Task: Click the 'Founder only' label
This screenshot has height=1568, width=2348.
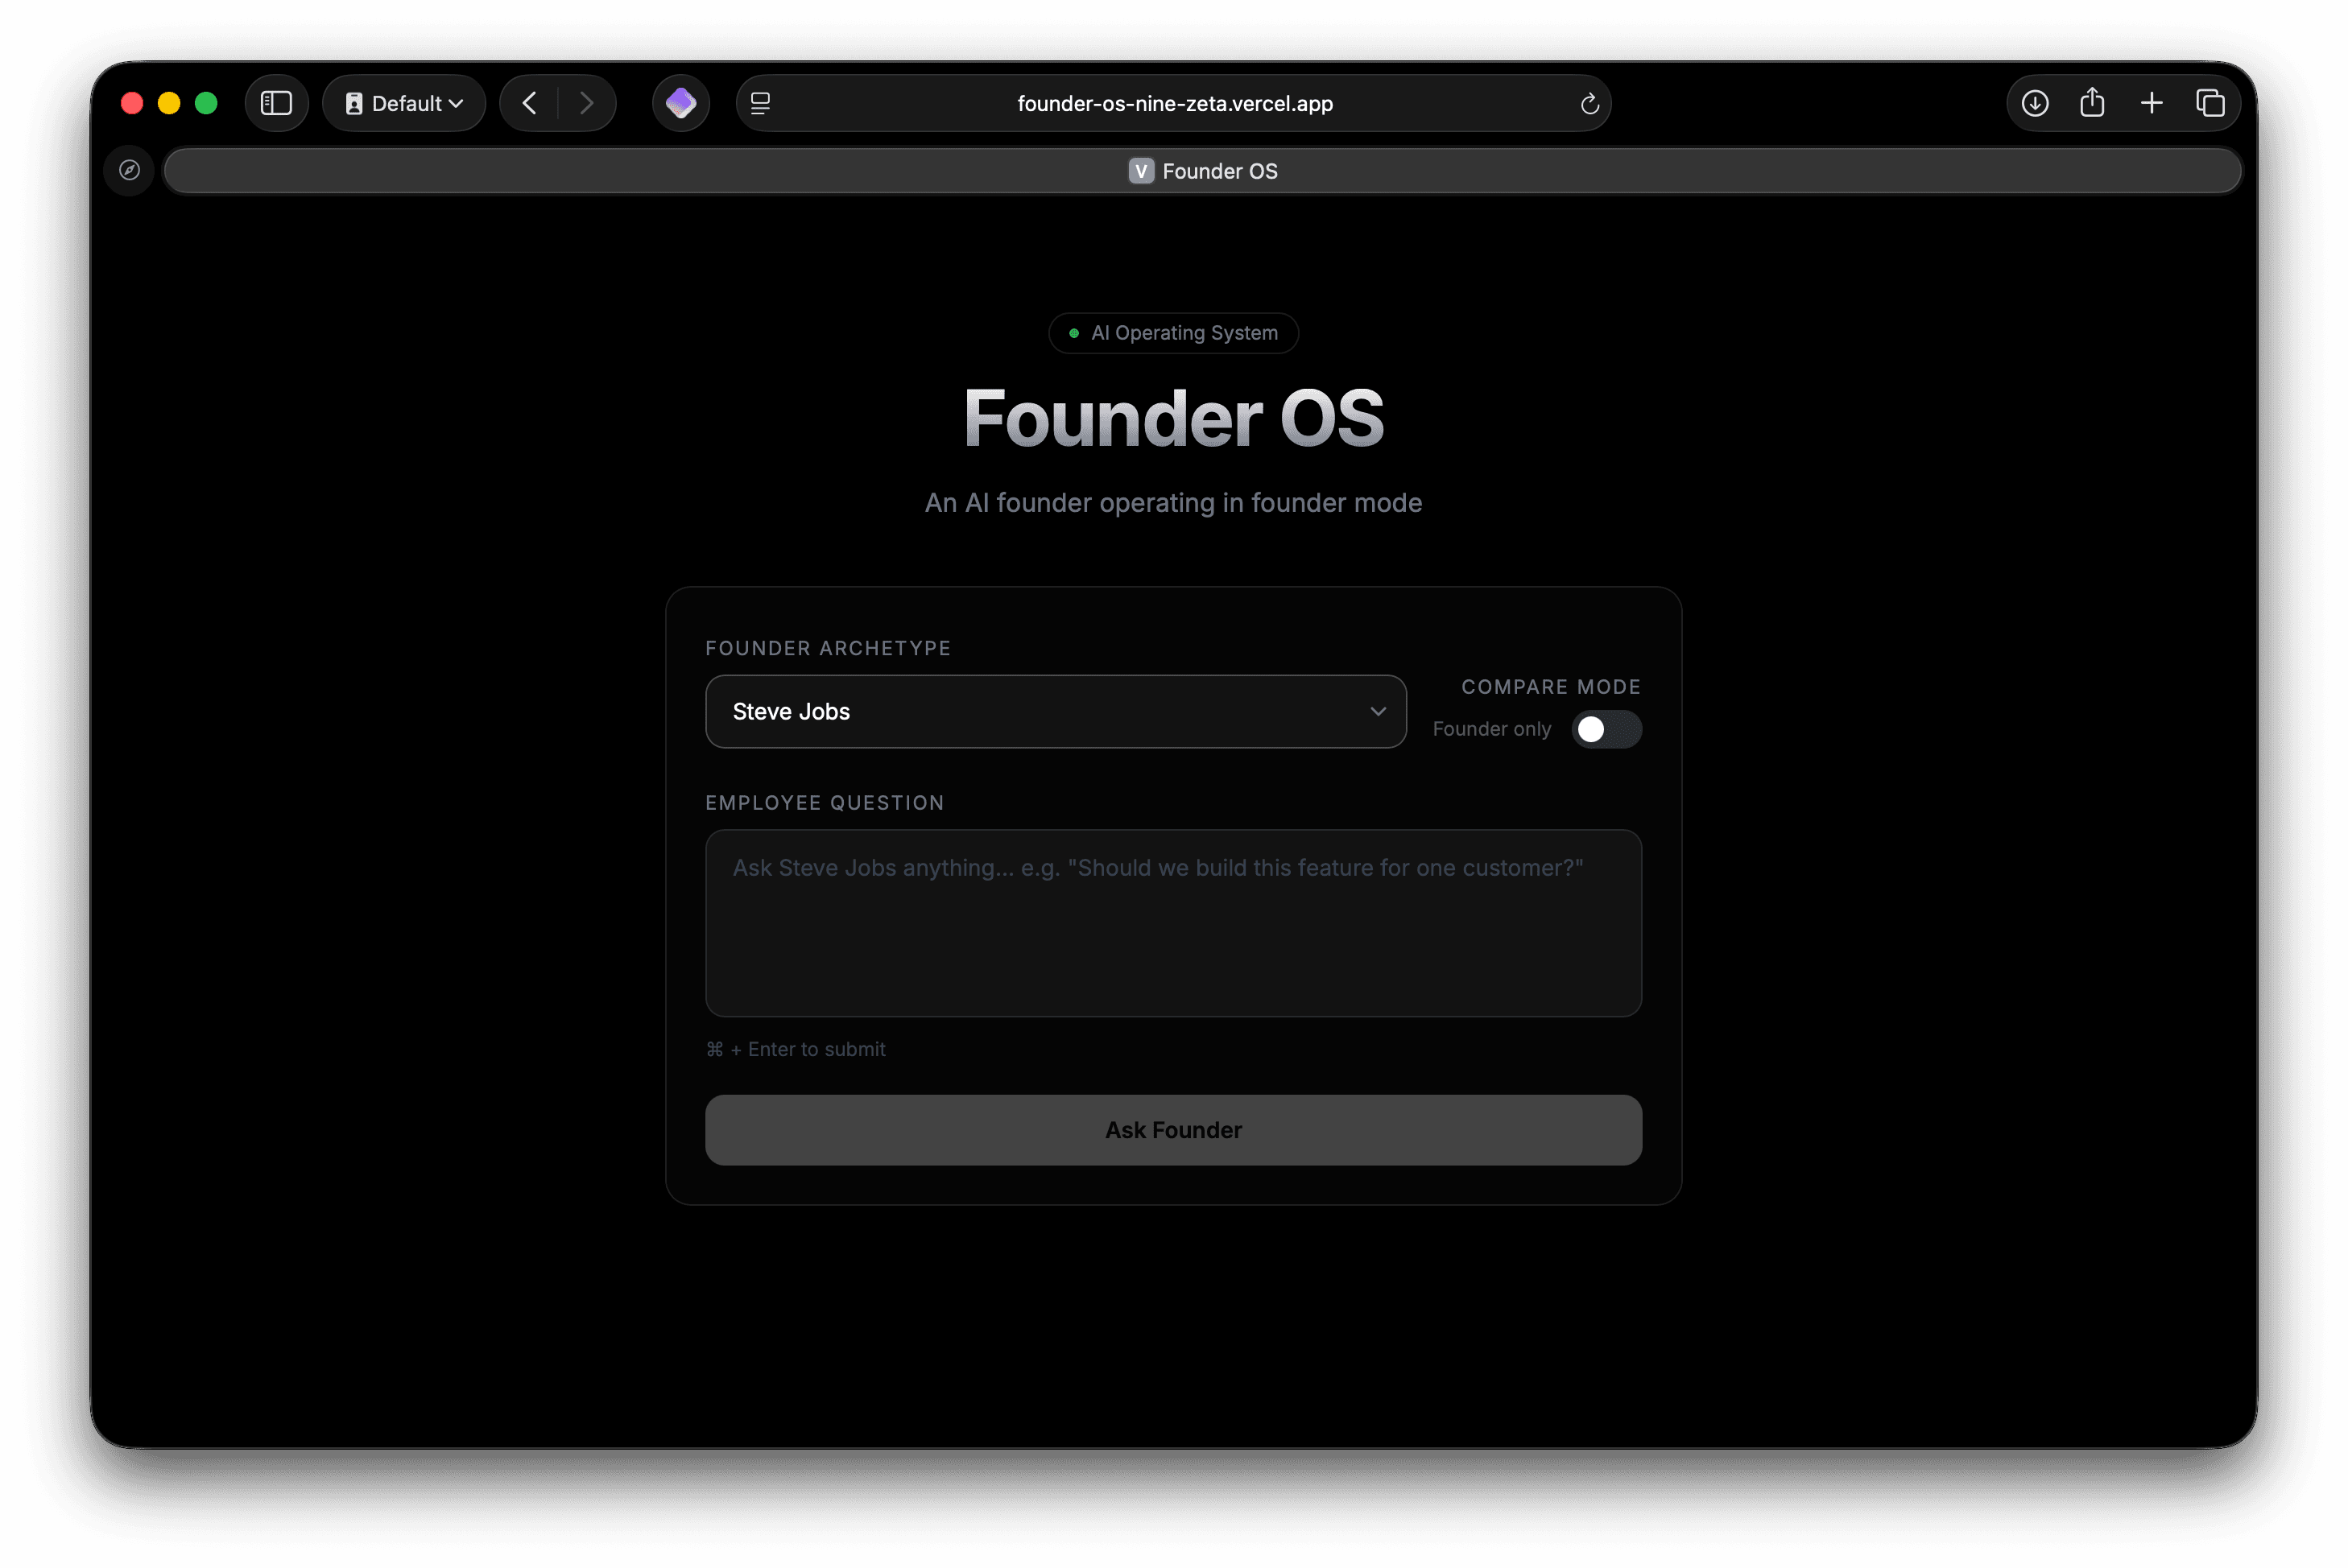Action: point(1491,729)
